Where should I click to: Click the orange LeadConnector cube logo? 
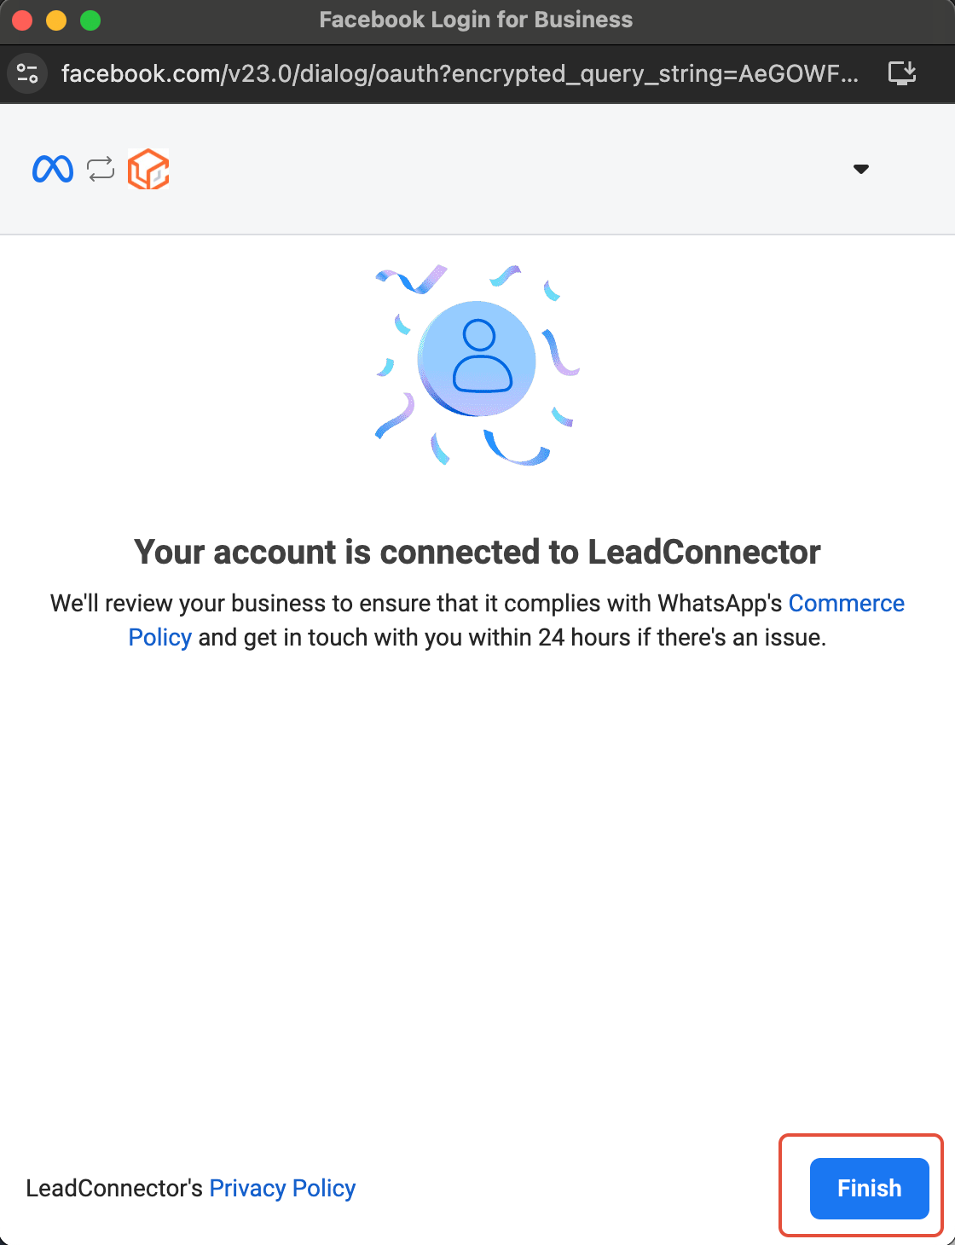coord(148,169)
